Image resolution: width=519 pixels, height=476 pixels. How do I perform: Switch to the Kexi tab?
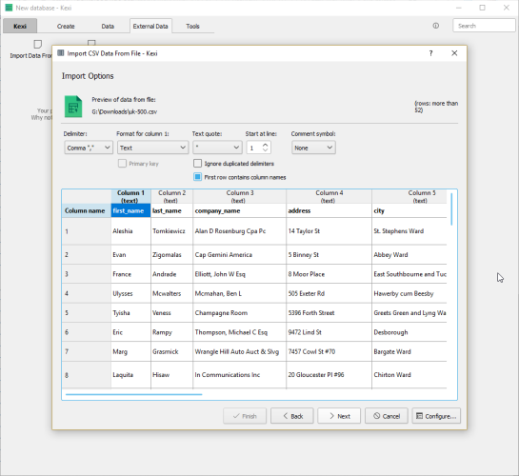pyautogui.click(x=20, y=26)
